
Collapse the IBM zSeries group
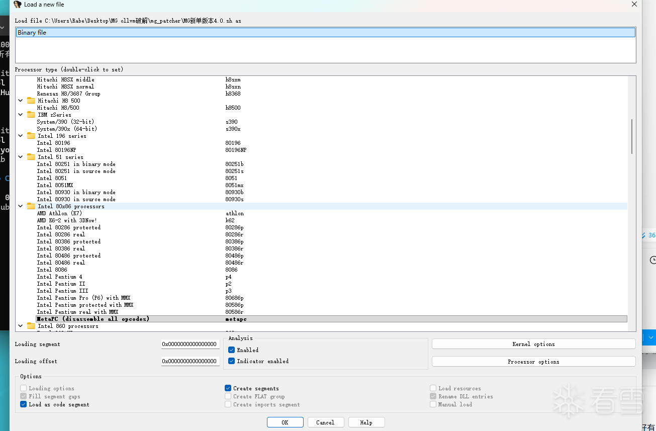pyautogui.click(x=21, y=115)
